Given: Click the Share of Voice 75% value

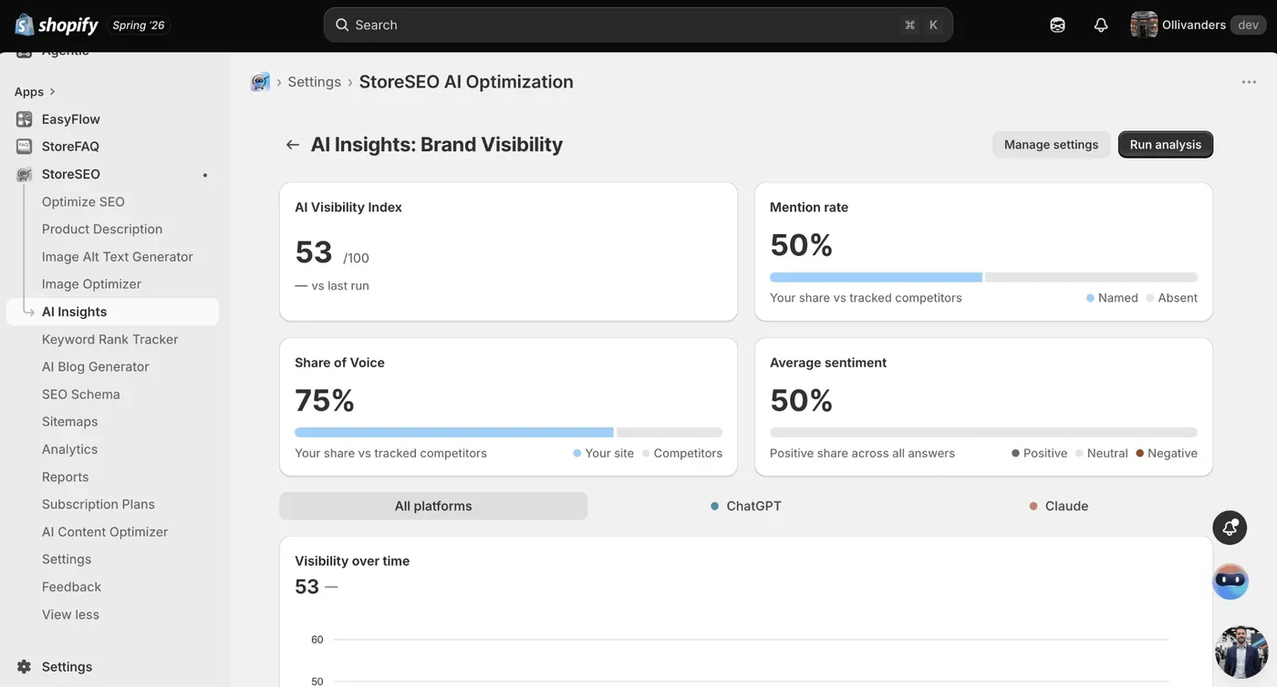Looking at the screenshot, I should [325, 401].
